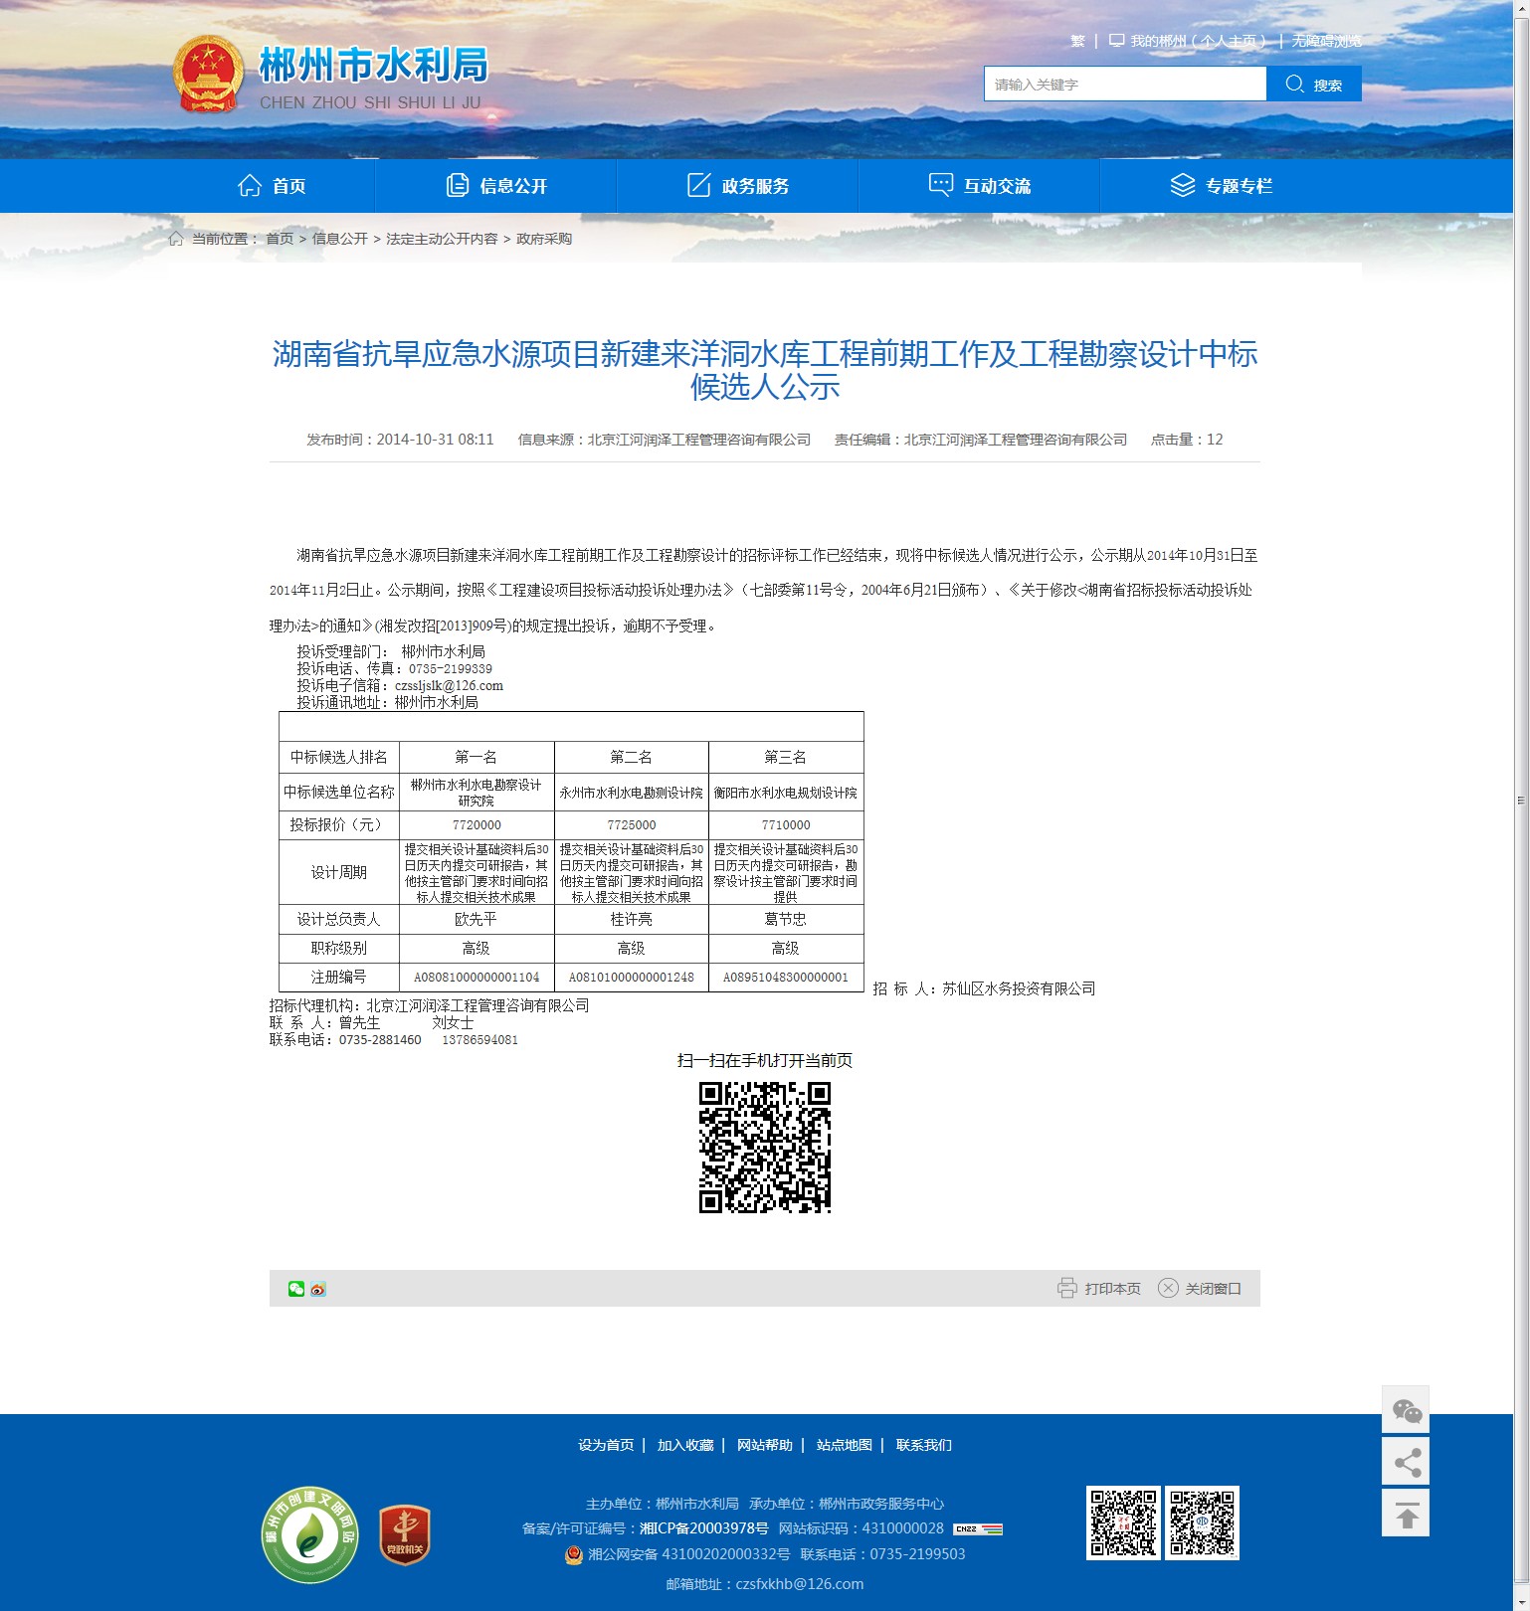Select the 政务服务 navigation item

point(738,186)
